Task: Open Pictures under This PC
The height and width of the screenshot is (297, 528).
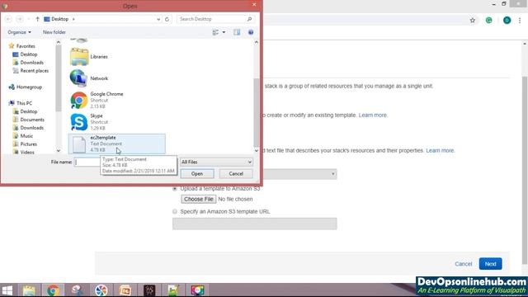Action: [28, 144]
